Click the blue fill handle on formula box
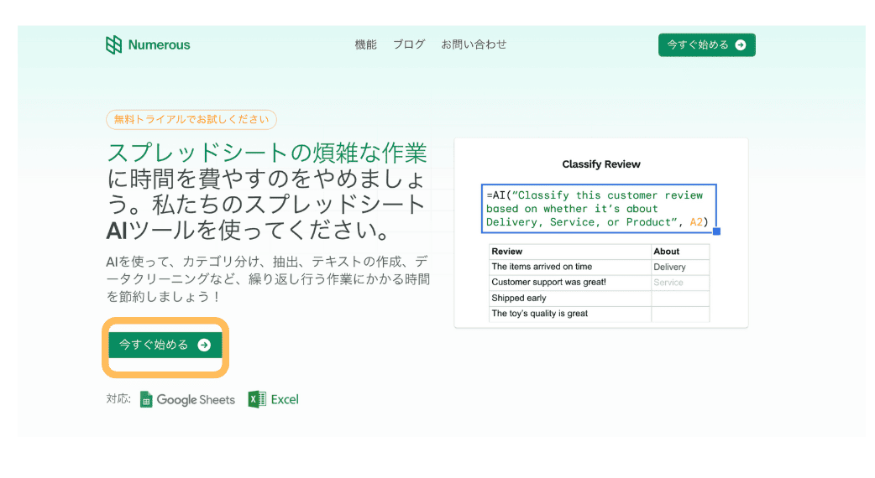The height and width of the screenshot is (478, 875). (716, 231)
